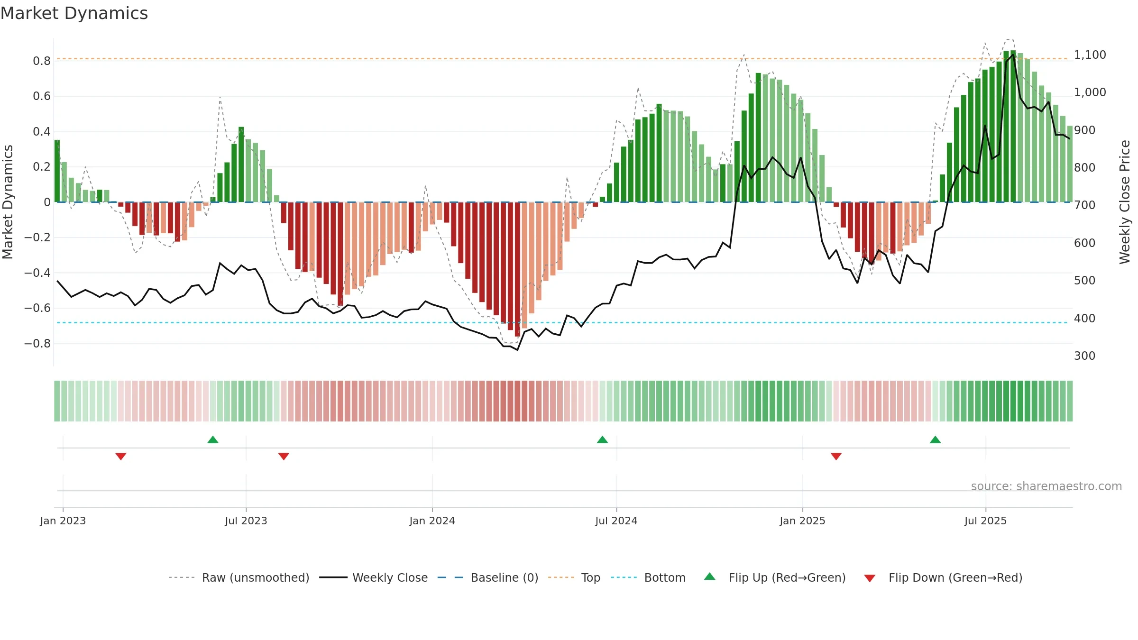Click the 700 right axis price label
The width and height of the screenshot is (1138, 640).
point(1085,205)
